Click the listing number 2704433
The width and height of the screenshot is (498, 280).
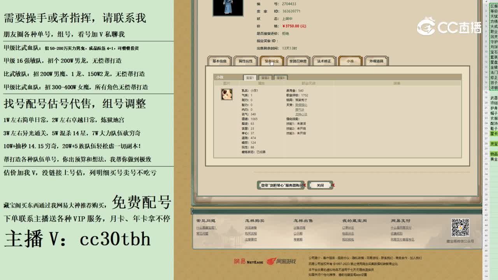289,4
